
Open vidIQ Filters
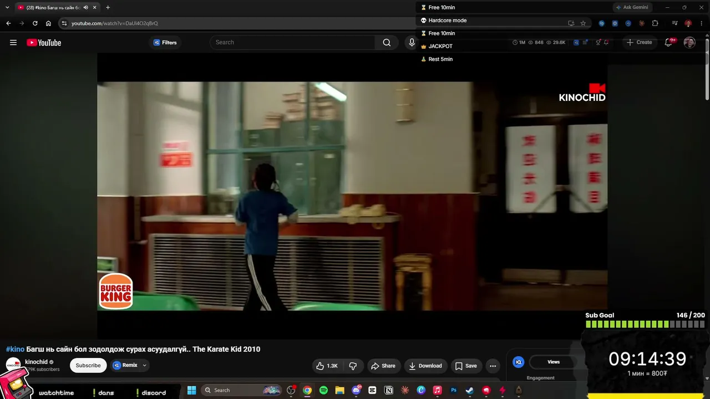pos(165,43)
